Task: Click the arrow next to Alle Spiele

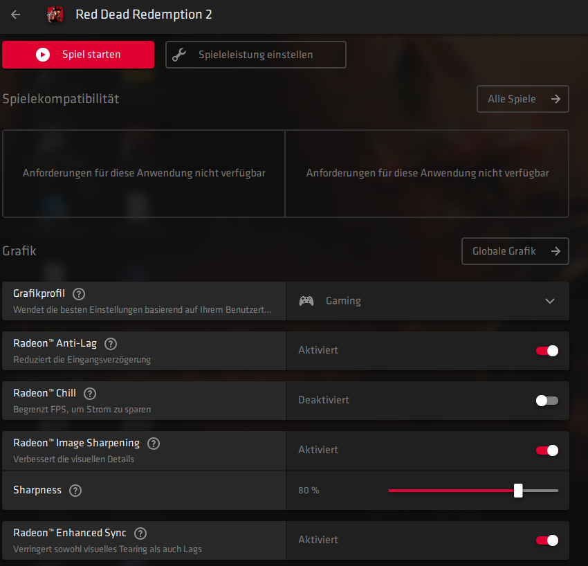Action: [555, 99]
